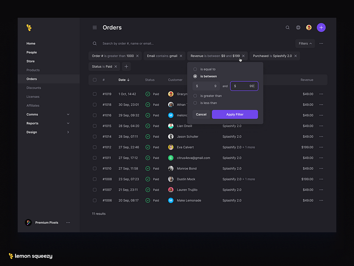
Task: Collapse the Filters dropdown
Action: (305, 43)
